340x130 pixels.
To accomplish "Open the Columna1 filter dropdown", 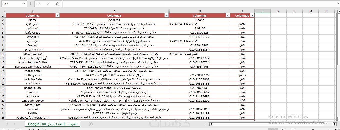I will click(x=57, y=16).
